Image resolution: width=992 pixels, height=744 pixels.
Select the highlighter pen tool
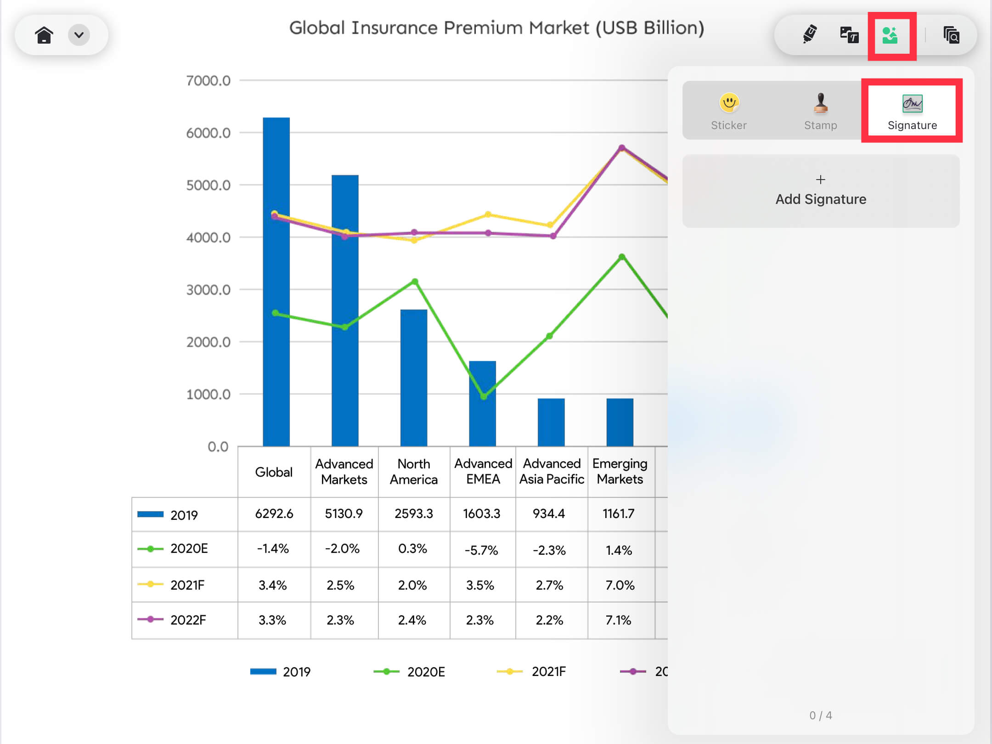(810, 35)
